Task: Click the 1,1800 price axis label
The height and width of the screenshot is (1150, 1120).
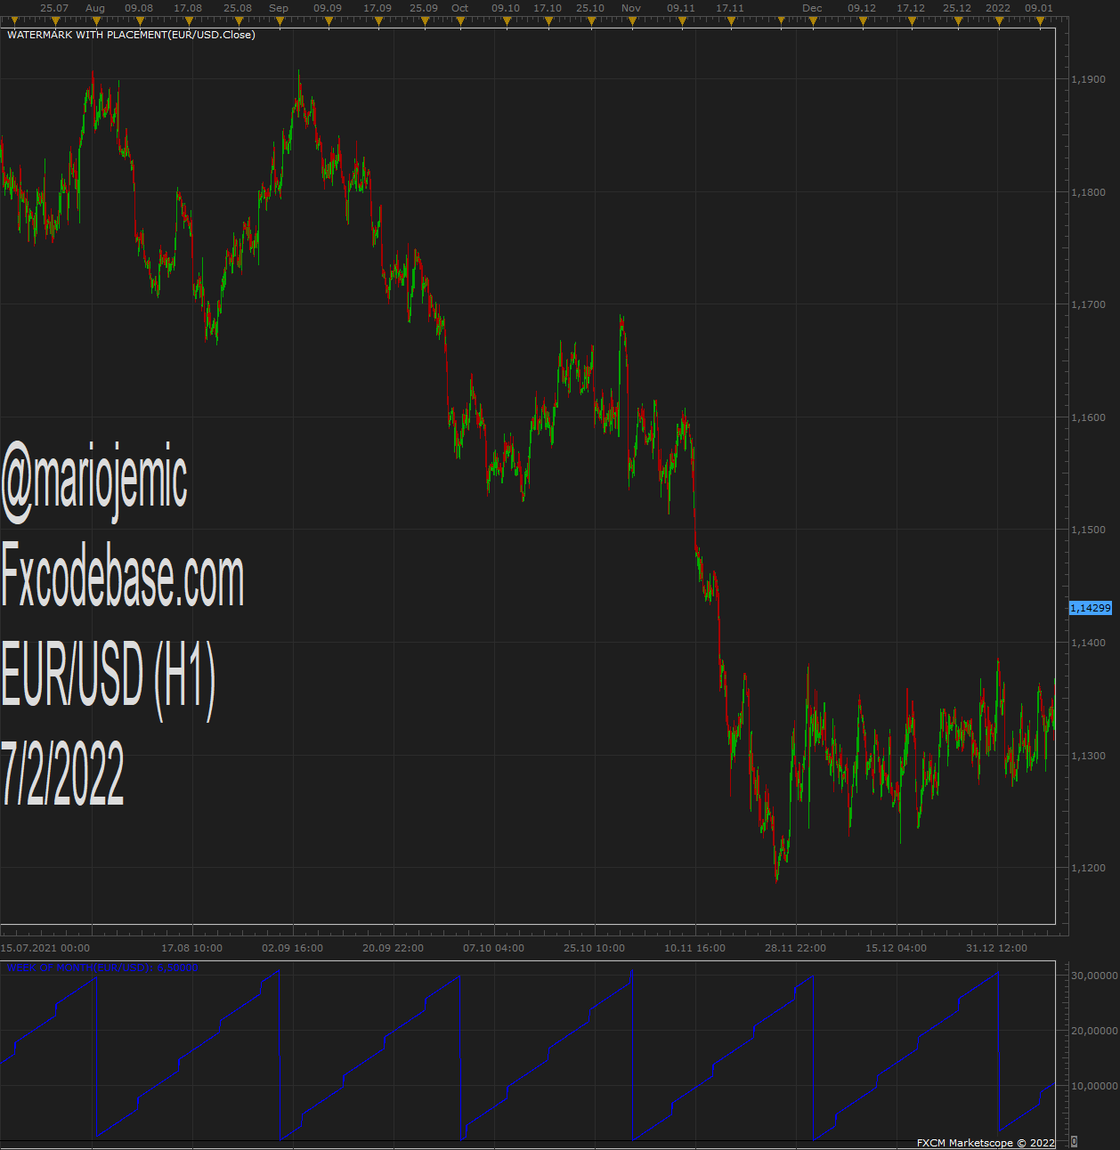Action: tap(1088, 192)
